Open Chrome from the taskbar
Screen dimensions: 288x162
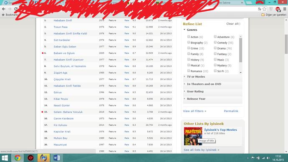pyautogui.click(x=18, y=158)
